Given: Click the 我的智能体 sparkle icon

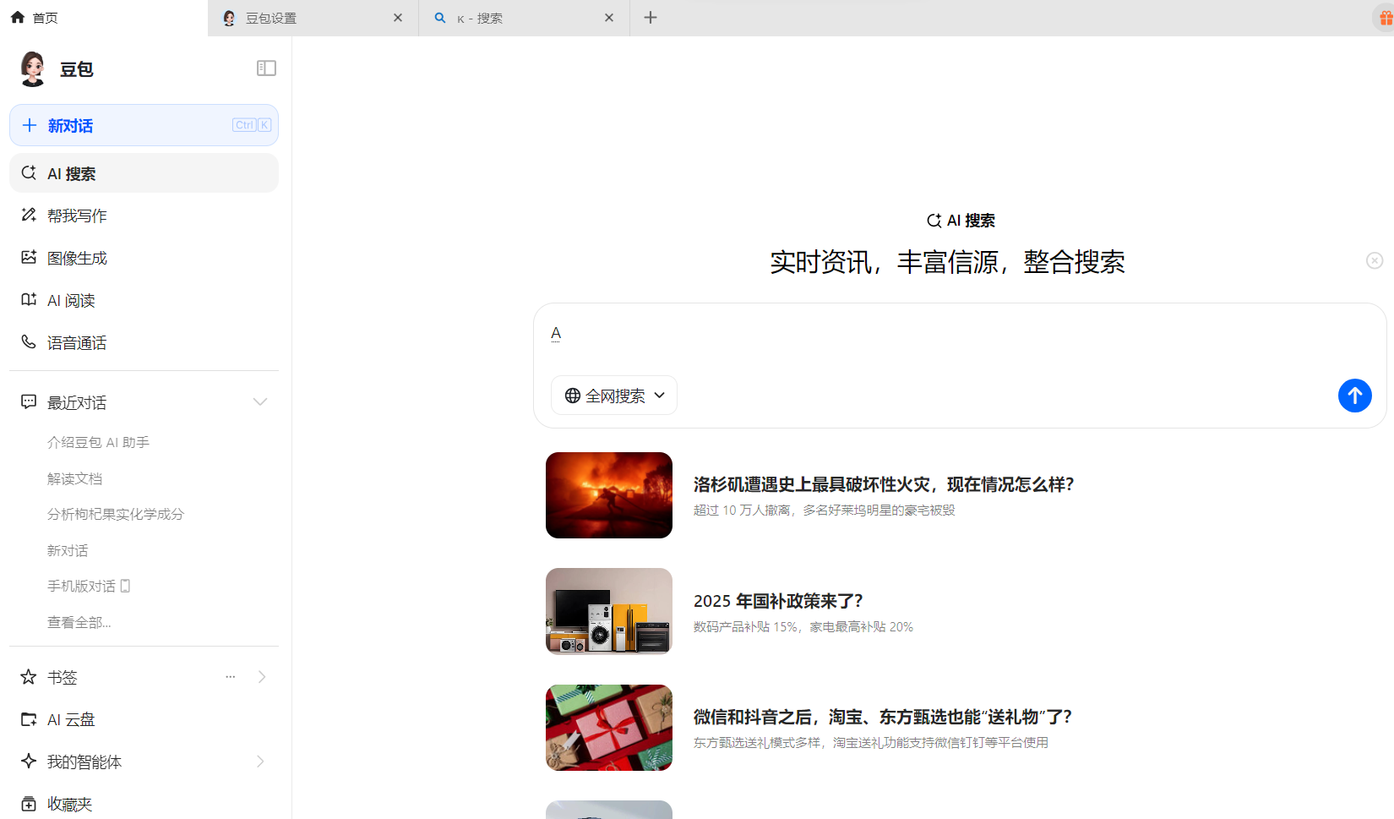Looking at the screenshot, I should click(x=29, y=761).
